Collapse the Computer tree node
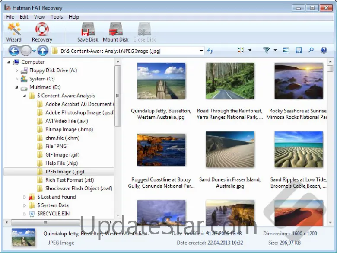Screen dimensions: 337x253 point(8,62)
